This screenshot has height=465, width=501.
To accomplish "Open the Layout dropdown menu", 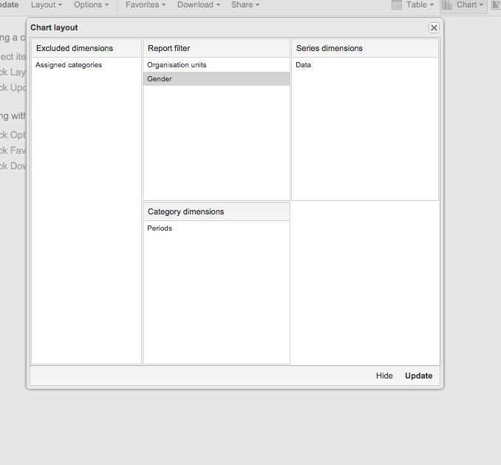I will (x=46, y=5).
